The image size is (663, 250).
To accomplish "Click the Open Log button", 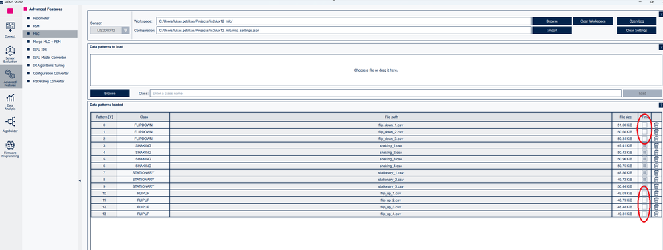I will tap(636, 21).
